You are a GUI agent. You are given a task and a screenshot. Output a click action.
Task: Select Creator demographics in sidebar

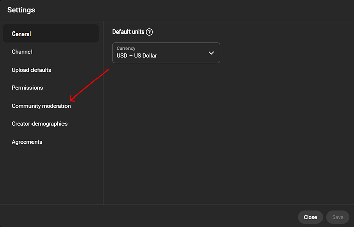[x=51, y=124]
